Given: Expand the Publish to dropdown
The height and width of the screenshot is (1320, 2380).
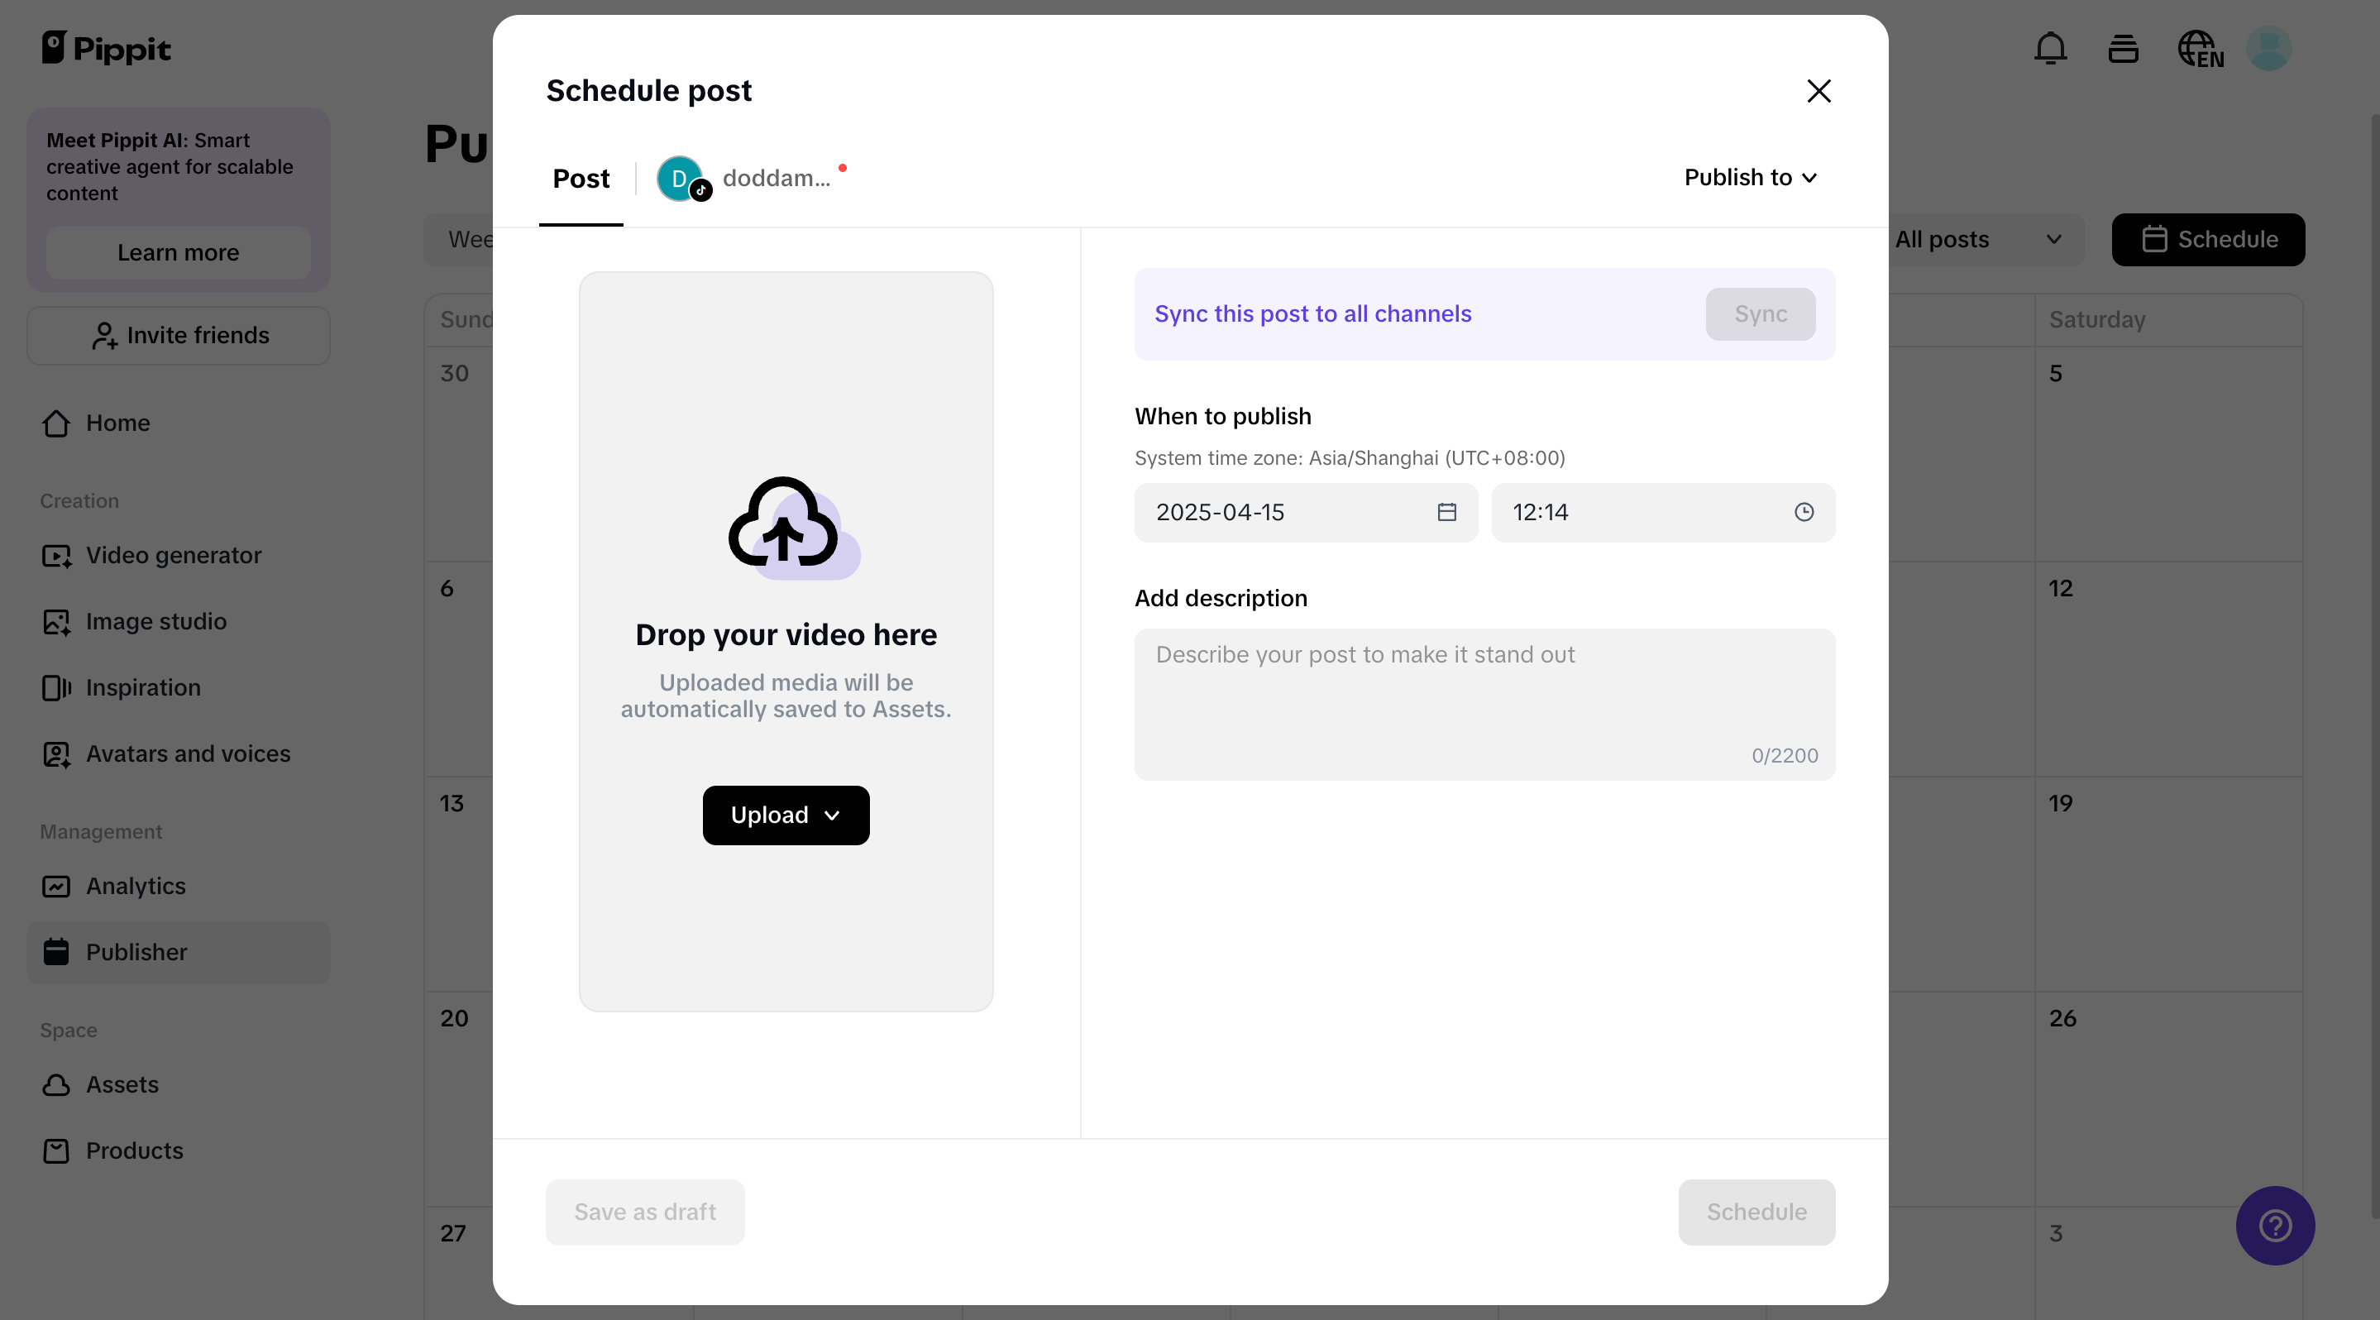Looking at the screenshot, I should point(1750,177).
